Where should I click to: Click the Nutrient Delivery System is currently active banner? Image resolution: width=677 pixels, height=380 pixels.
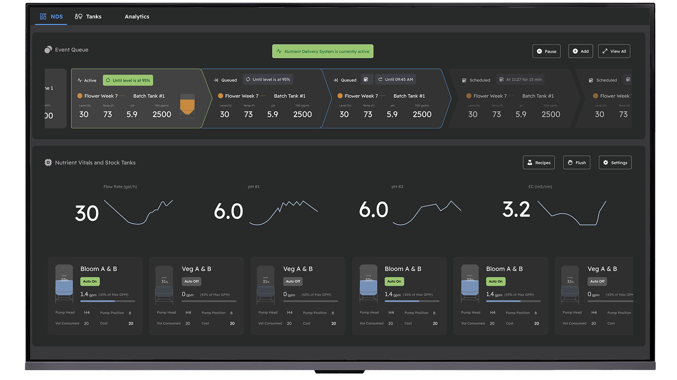click(x=323, y=51)
